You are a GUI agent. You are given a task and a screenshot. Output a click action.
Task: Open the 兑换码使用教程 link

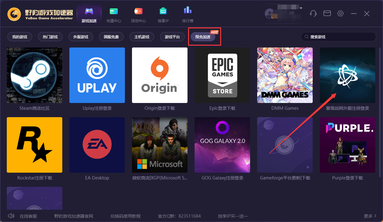coord(125,216)
